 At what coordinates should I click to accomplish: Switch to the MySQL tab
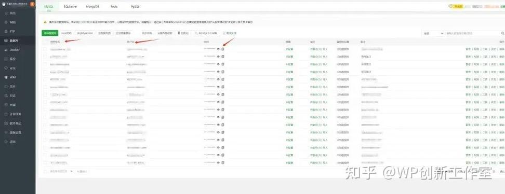click(x=48, y=6)
